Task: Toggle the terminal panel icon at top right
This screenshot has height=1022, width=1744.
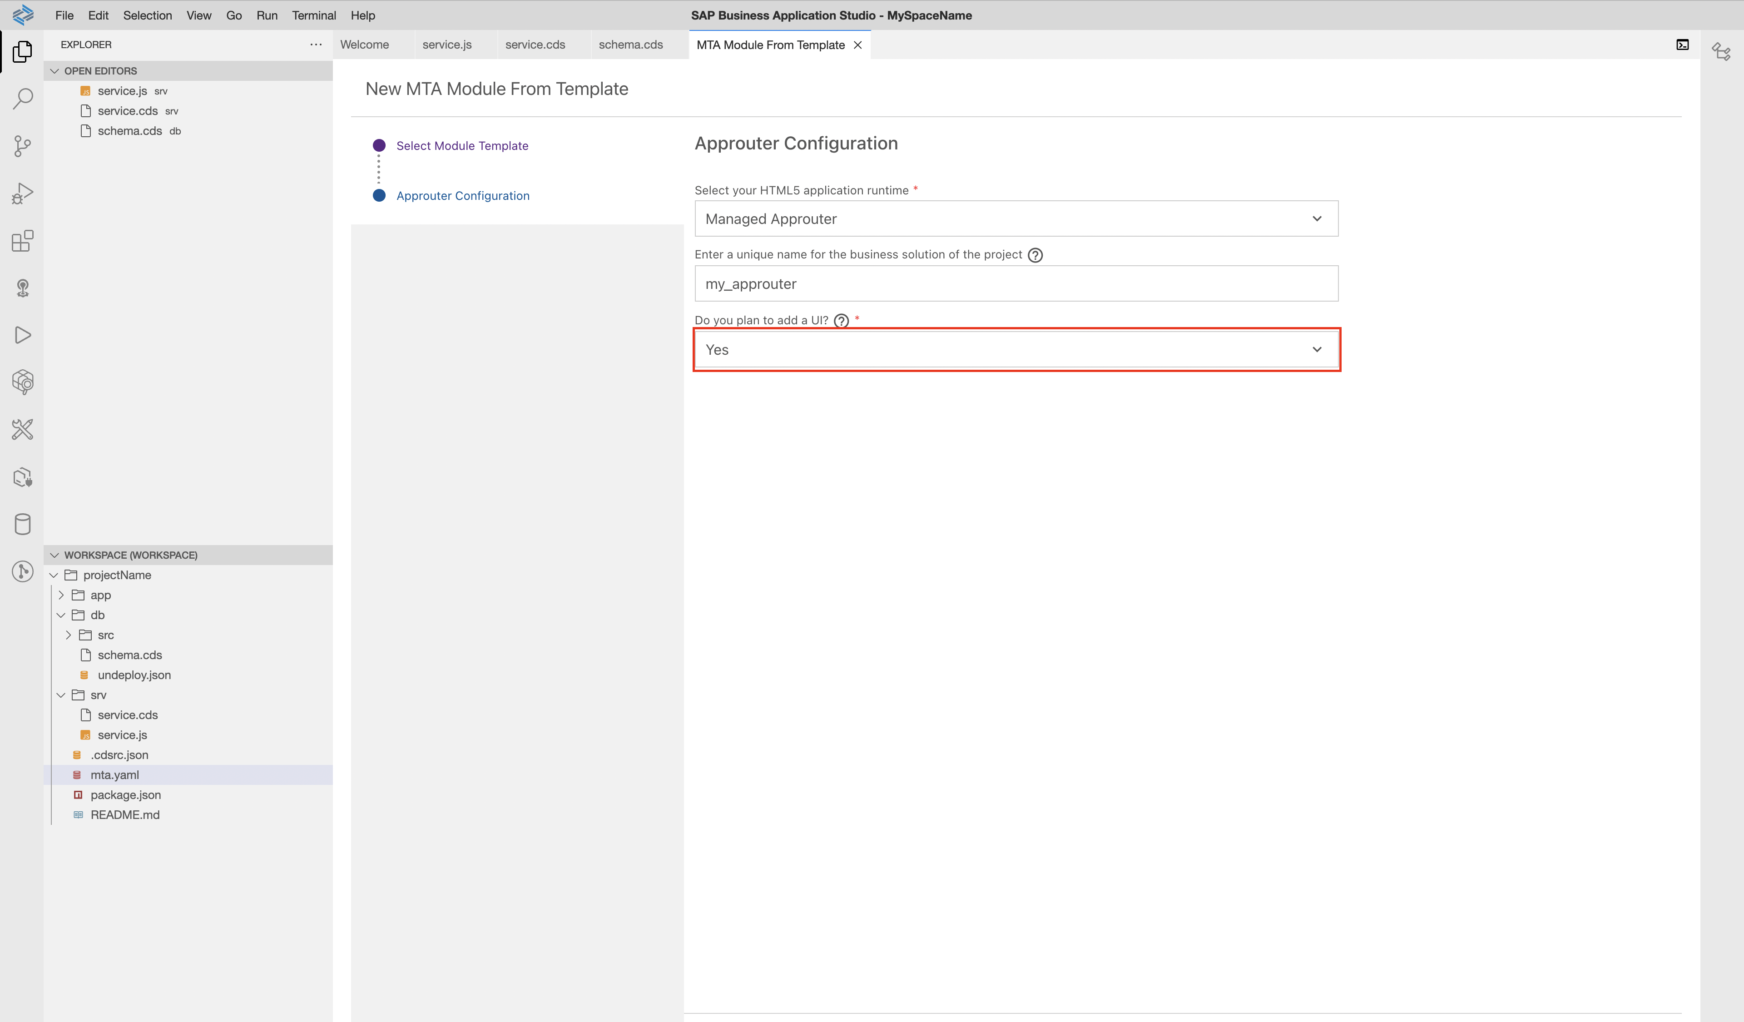Action: click(1682, 44)
